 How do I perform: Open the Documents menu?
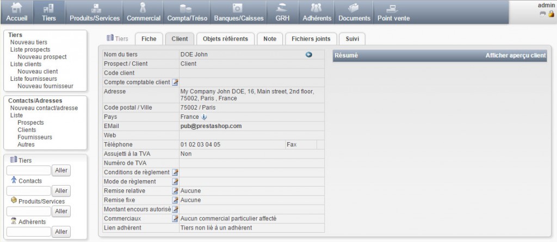tap(354, 12)
